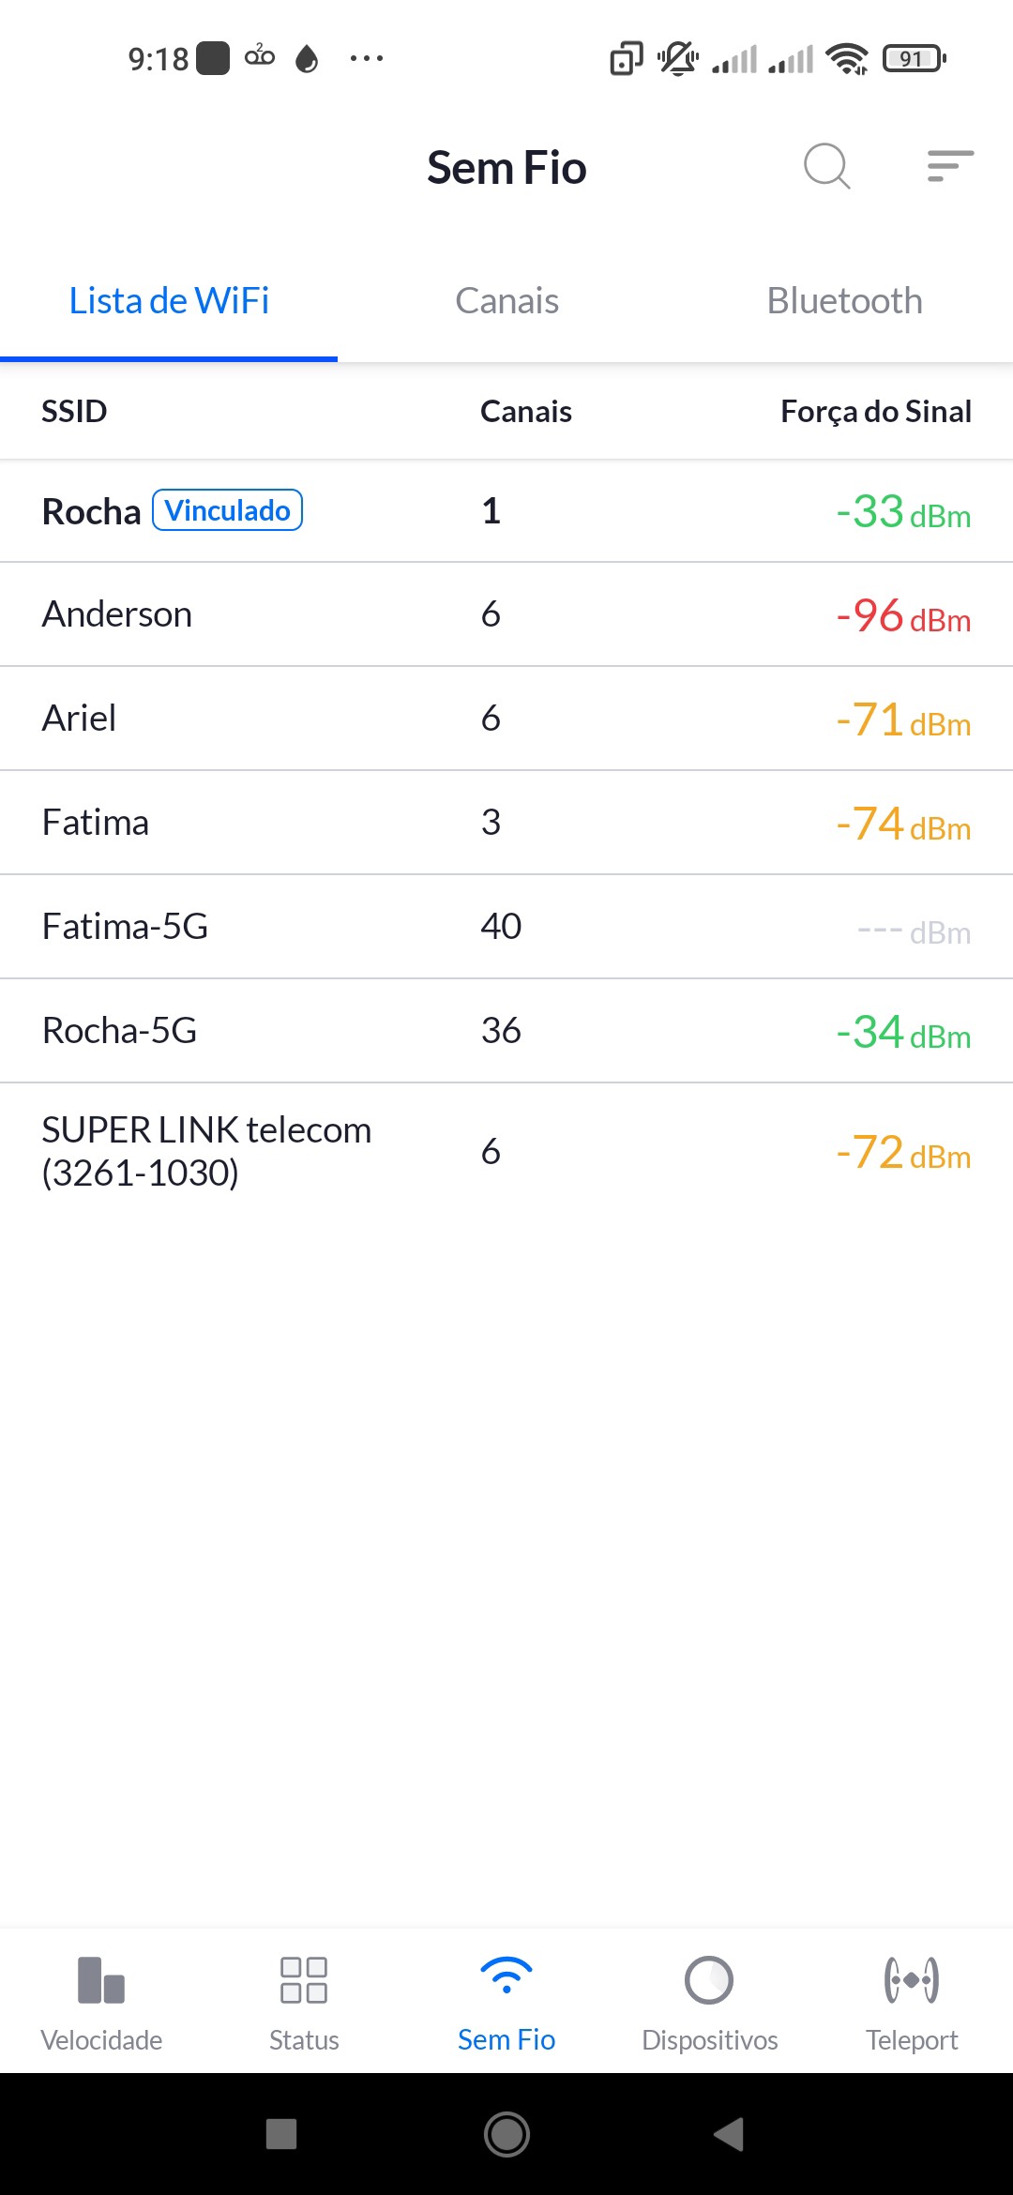Switch to the Bluetooth tab

point(844,301)
